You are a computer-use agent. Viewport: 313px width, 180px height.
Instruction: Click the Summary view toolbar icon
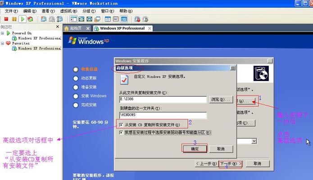pyautogui.click(x=108, y=19)
